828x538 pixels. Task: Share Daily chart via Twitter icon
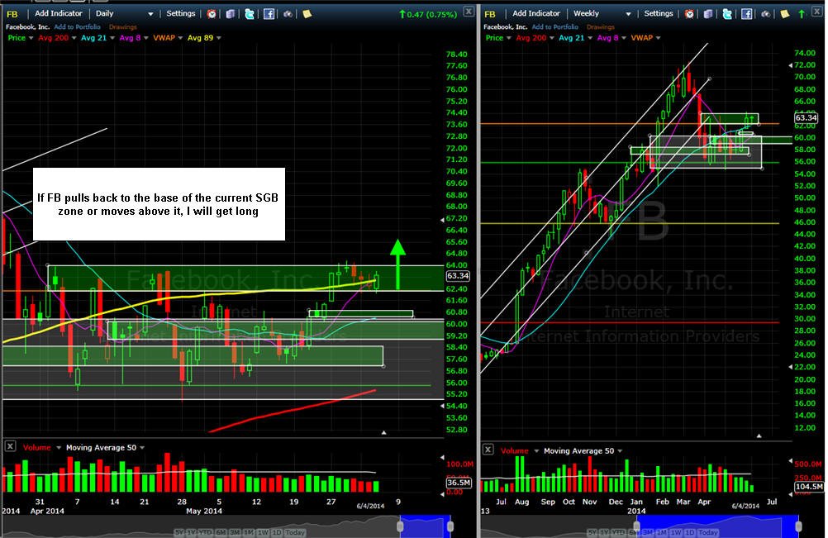tap(250, 14)
